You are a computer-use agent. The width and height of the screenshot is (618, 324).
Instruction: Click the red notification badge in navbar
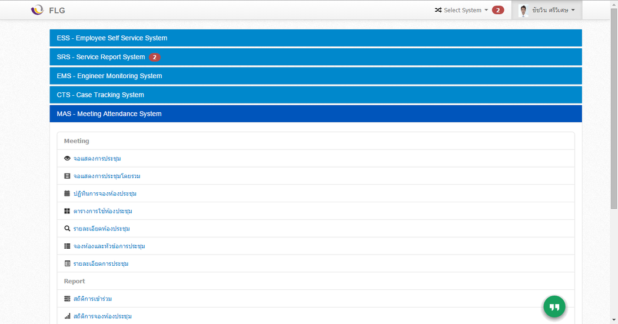pos(498,10)
